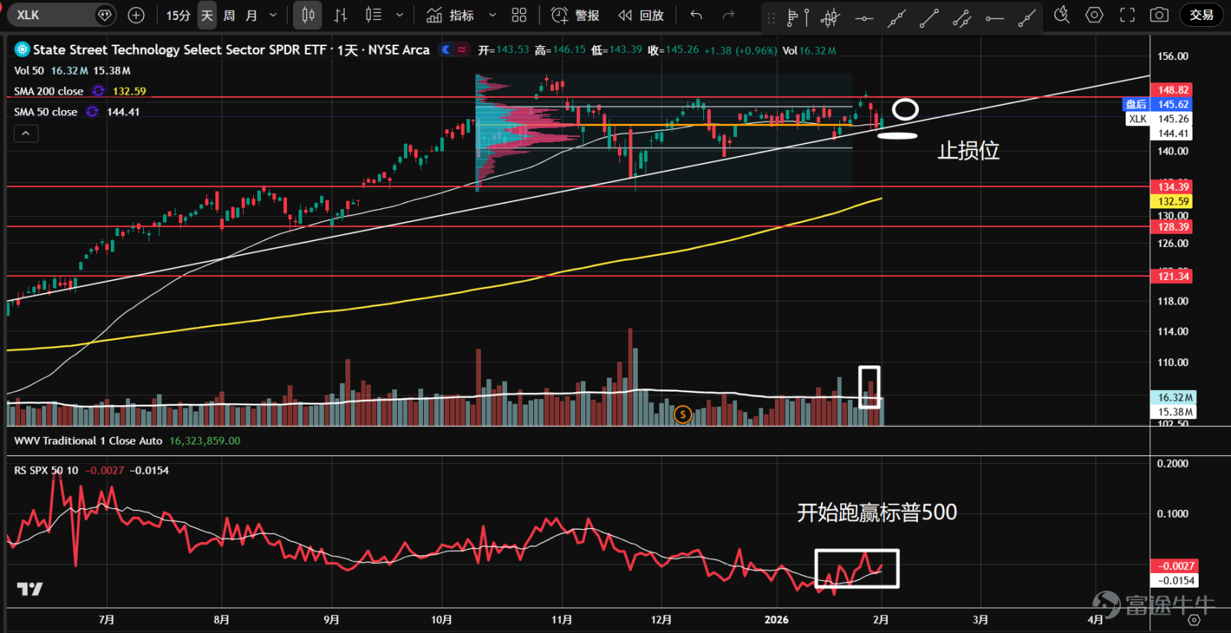Take a chart snapshot with camera icon
The width and height of the screenshot is (1231, 633).
[1159, 15]
